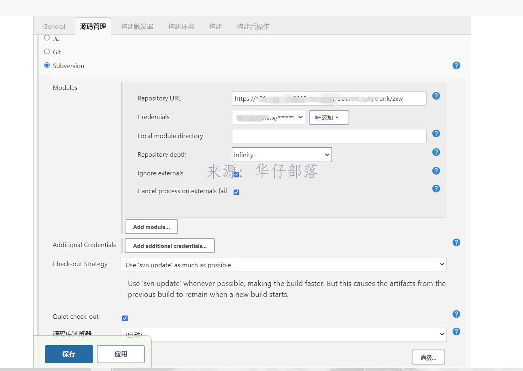Open help for Ignore externals
The image size is (523, 371).
point(436,171)
